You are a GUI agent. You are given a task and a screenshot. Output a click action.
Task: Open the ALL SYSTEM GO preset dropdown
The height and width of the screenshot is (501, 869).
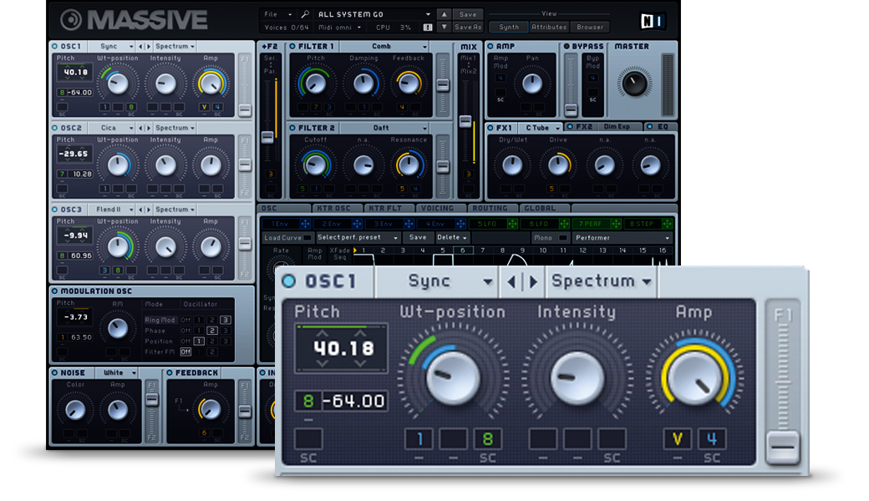(x=374, y=14)
